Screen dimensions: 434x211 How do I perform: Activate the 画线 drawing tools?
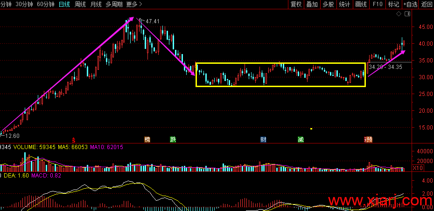pyautogui.click(x=361, y=4)
